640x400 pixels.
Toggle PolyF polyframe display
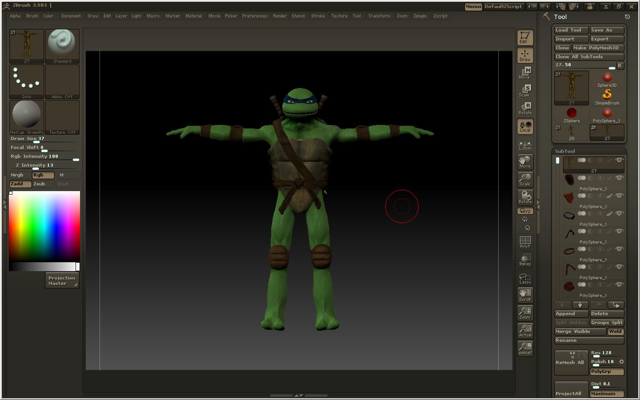[525, 242]
